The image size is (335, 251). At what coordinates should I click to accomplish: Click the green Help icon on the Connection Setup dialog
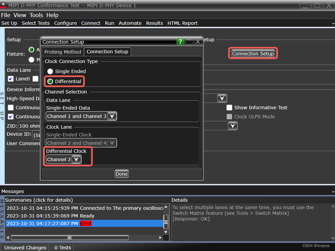tap(181, 42)
